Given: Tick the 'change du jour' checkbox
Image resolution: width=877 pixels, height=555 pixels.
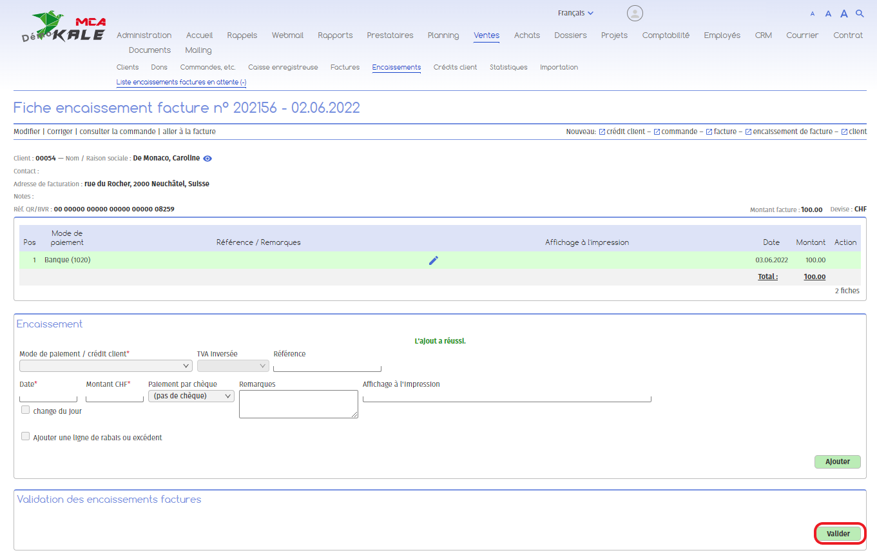Looking at the screenshot, I should click(26, 410).
